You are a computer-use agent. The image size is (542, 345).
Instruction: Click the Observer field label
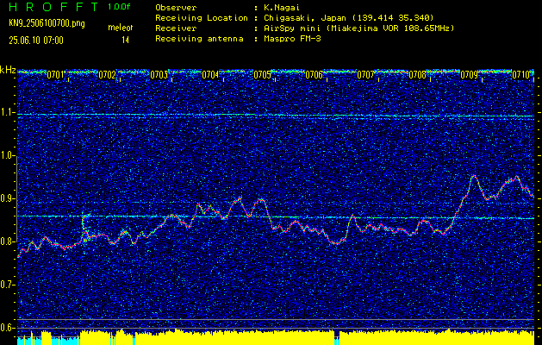tap(176, 7)
